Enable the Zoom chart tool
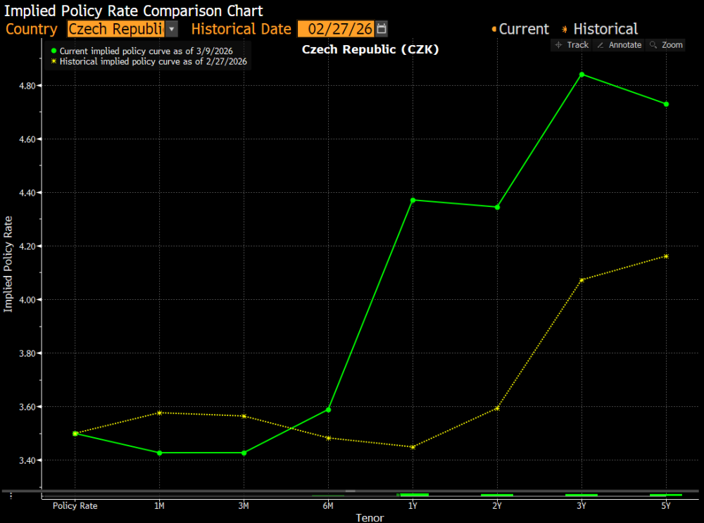The height and width of the screenshot is (523, 704). click(666, 45)
